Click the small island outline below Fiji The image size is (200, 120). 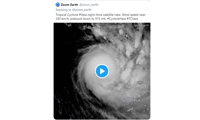130,110
